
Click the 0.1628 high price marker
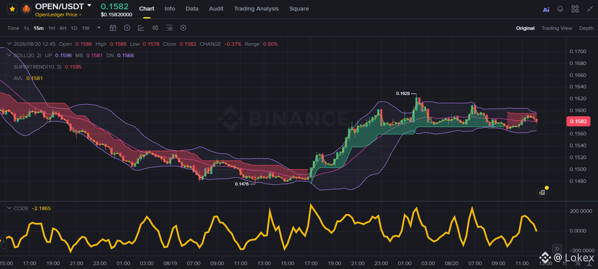[x=403, y=94]
